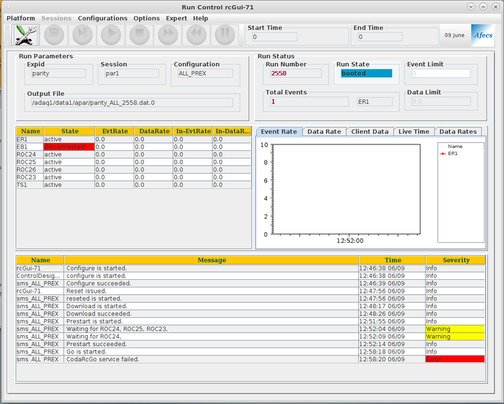
Task: Open the Expert menu
Action: click(x=177, y=18)
